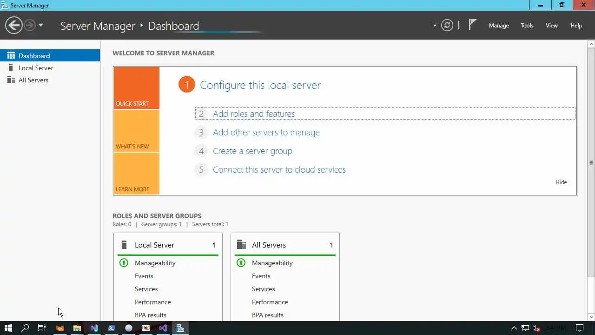This screenshot has height=335, width=595.
Task: Open BPA results in Local Server tile
Action: coord(151,315)
